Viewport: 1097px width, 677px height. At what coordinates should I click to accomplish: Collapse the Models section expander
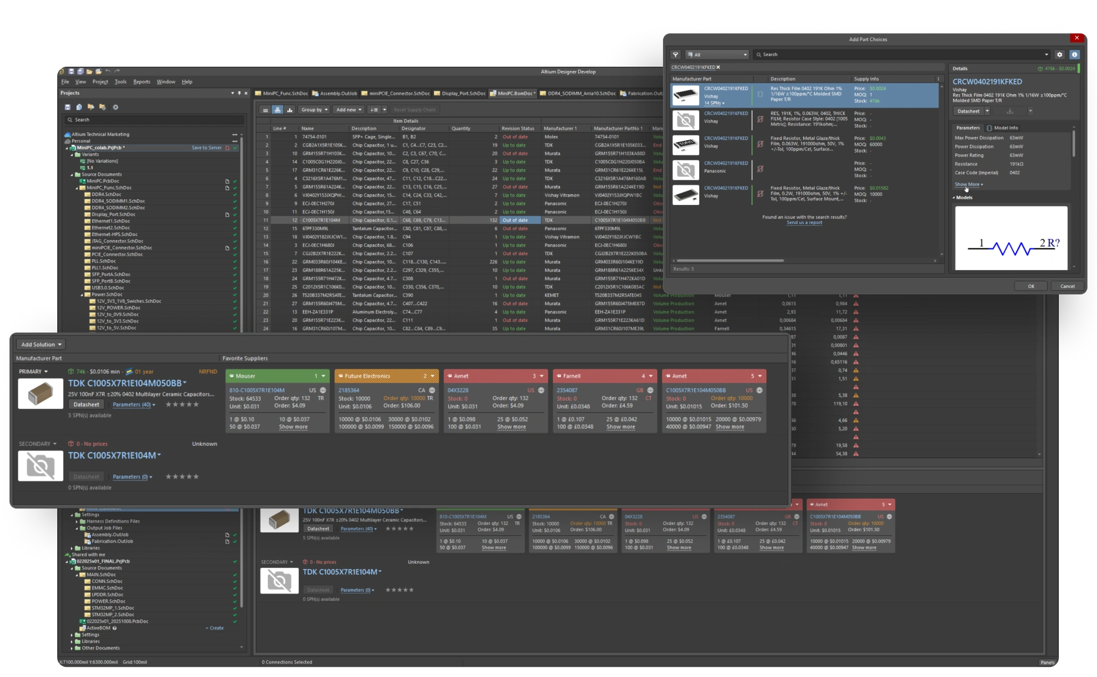pyautogui.click(x=954, y=197)
